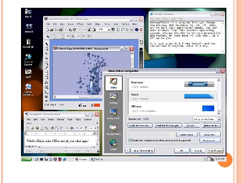Image resolution: width=244 pixels, height=183 pixels.
Task: Select the Crop tool in Corel toolbox
Action: [46, 58]
